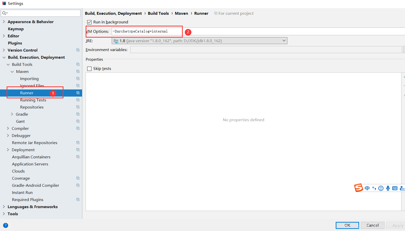Click into the settings search field

(x=41, y=13)
